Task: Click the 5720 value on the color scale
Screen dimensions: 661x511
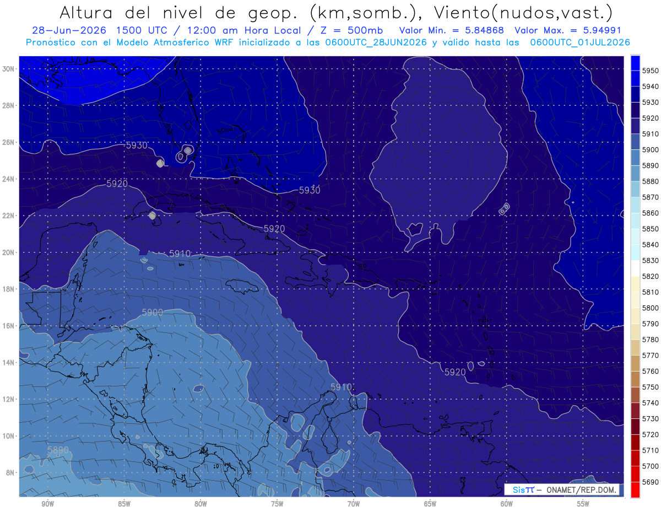Action: [651, 434]
